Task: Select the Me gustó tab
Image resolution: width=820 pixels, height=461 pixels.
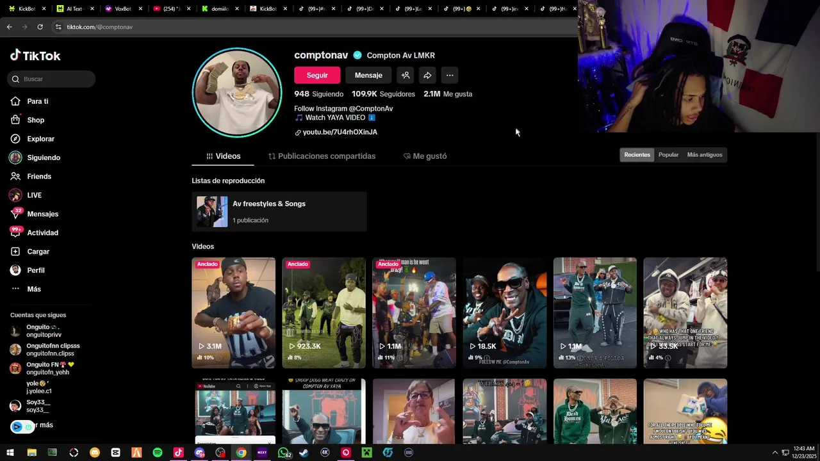Action: point(425,156)
